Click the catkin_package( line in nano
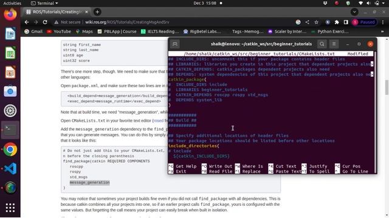The image size is (389, 218). click(x=187, y=79)
